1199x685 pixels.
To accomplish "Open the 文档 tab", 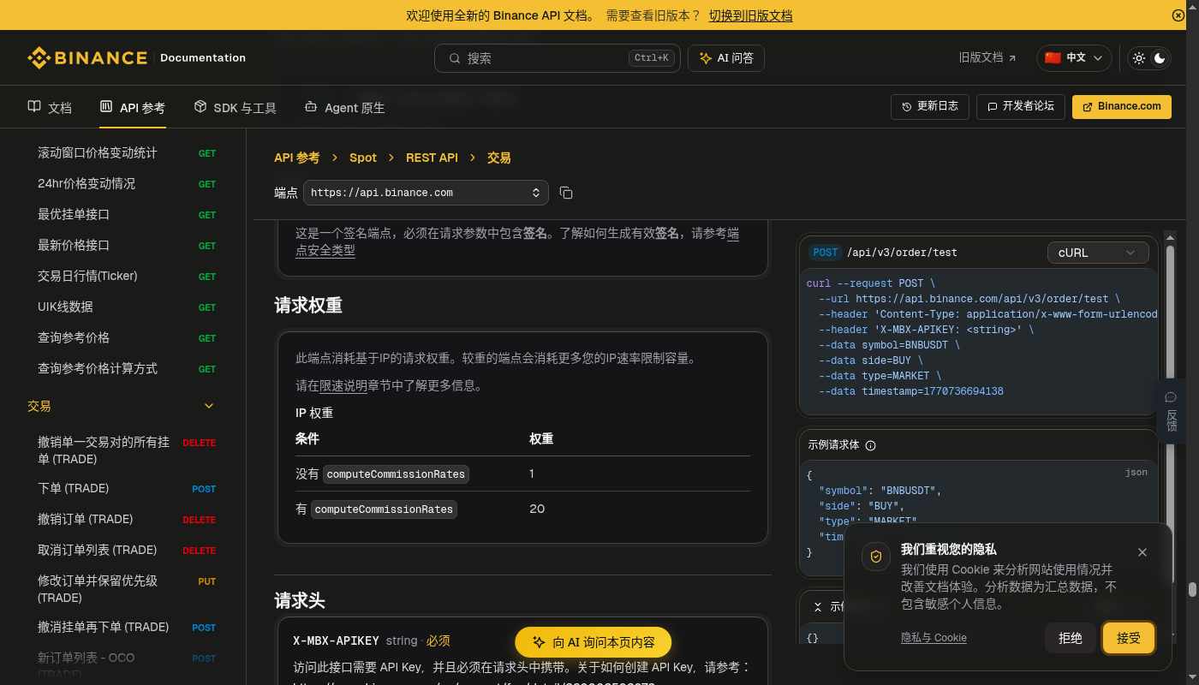I will click(49, 107).
